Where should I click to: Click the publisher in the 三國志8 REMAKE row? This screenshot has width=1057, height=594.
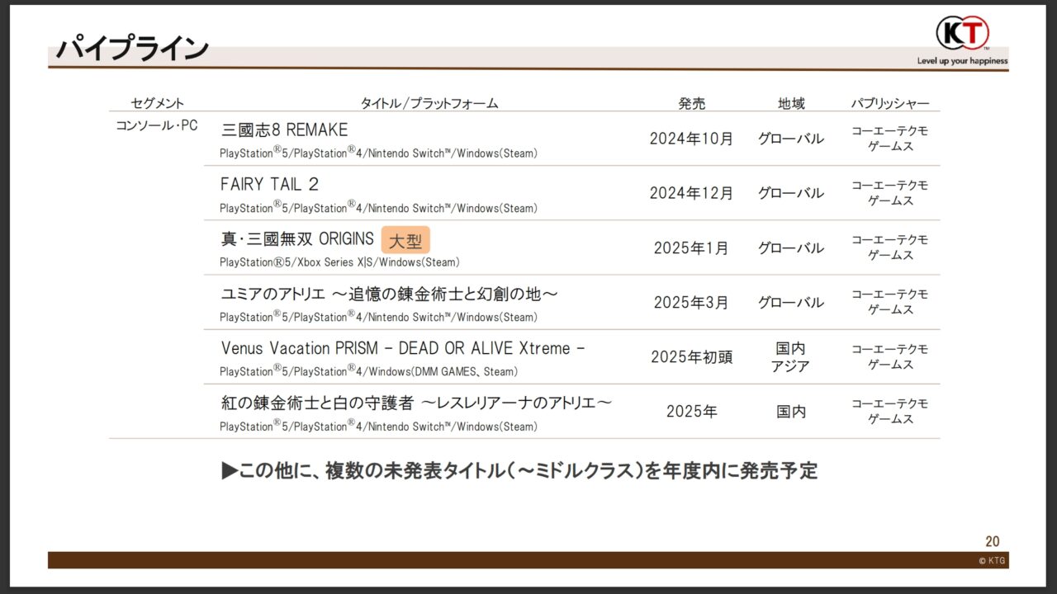[890, 138]
